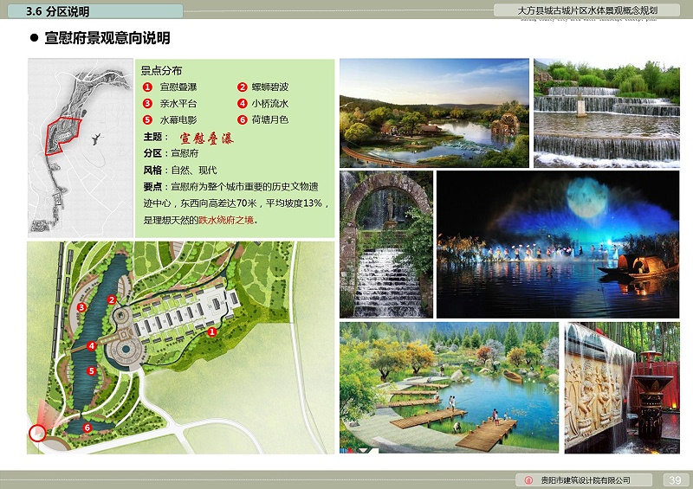Click marker 1 on the site plan
Viewport: 693px width, 489px height.
click(212, 331)
